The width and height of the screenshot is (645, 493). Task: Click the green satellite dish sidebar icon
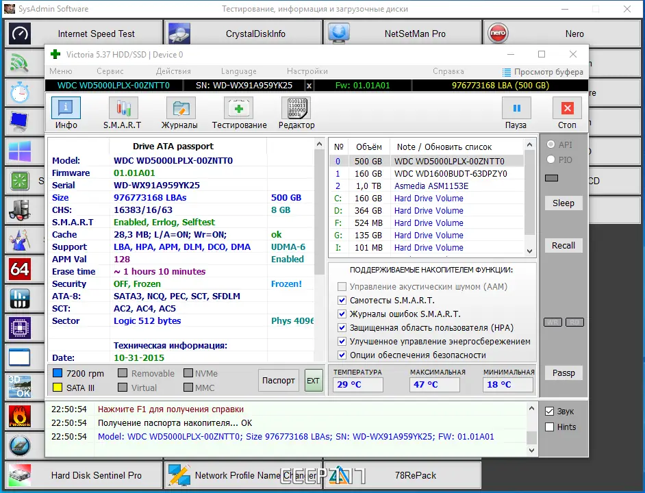click(19, 62)
